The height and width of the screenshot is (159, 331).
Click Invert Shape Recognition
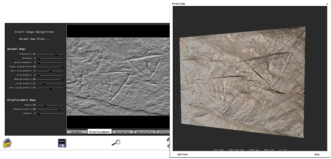(x=34, y=32)
